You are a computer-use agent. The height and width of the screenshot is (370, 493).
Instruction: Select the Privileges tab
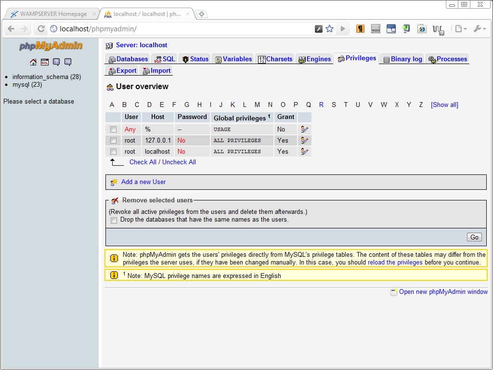[357, 58]
